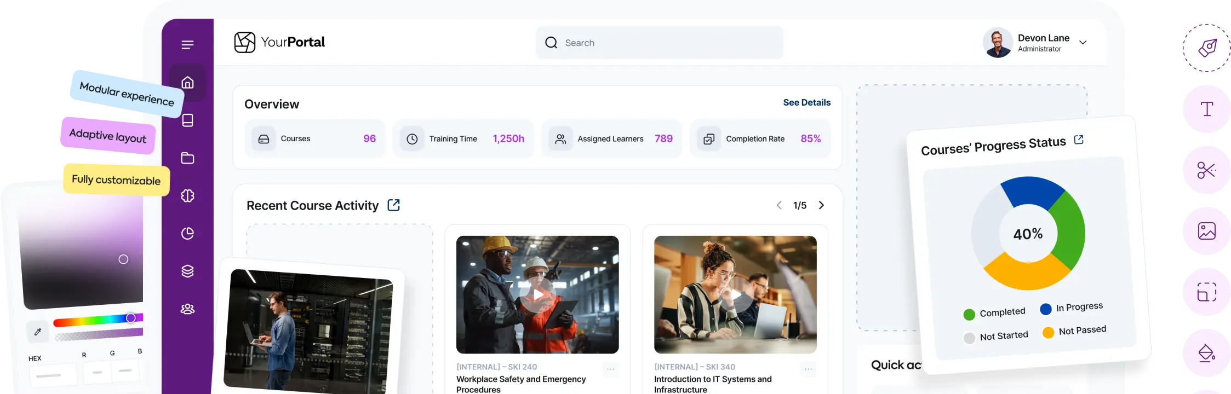This screenshot has width=1231, height=394.
Task: Go to next Recent Course Activity page
Action: 821,205
